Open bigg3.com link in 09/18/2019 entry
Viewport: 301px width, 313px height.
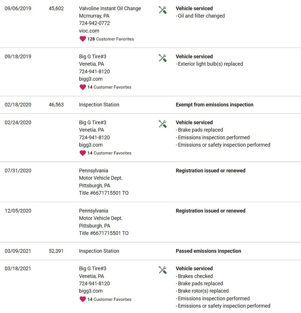pyautogui.click(x=90, y=79)
